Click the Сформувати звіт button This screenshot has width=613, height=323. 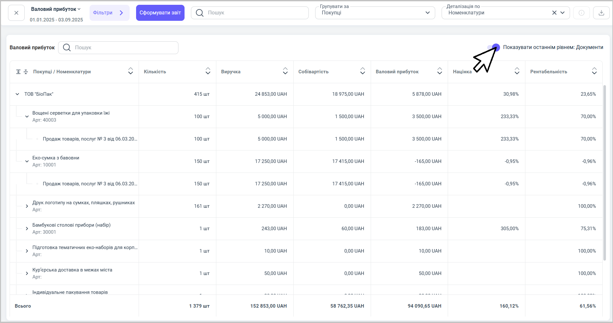(160, 13)
